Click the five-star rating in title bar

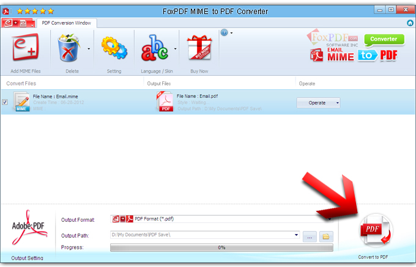tap(35, 12)
